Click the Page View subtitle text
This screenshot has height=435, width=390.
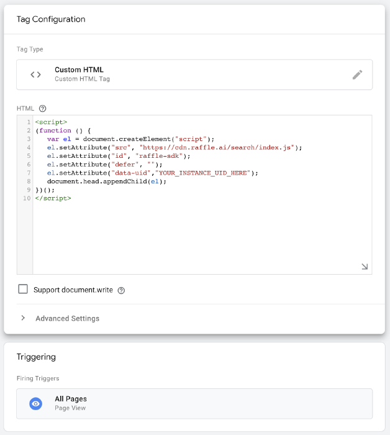click(x=70, y=408)
